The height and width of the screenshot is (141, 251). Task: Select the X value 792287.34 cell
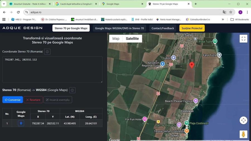(x=38, y=123)
